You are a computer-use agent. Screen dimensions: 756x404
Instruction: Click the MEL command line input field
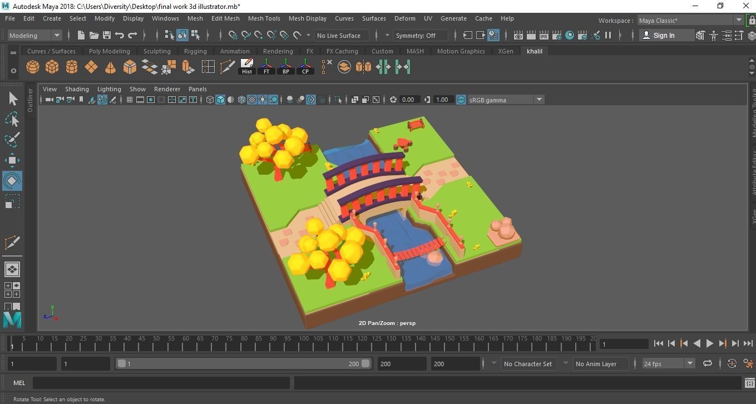[x=161, y=383]
